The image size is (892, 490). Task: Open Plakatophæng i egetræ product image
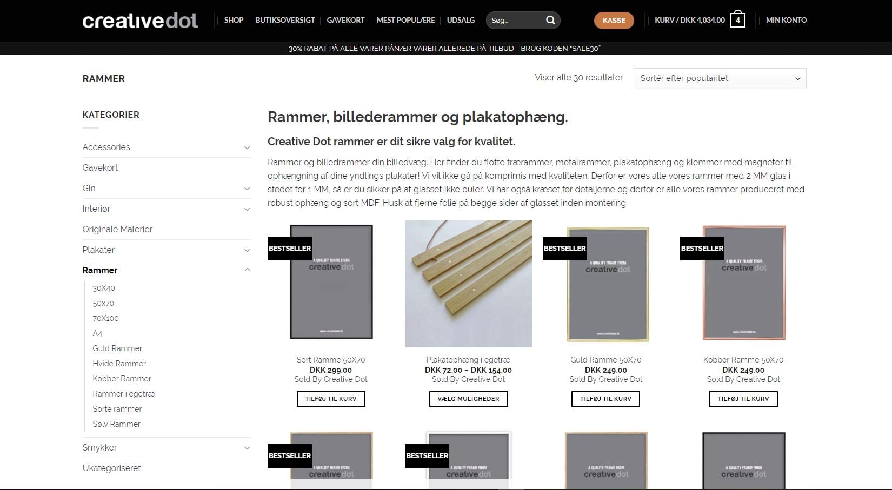pos(468,284)
